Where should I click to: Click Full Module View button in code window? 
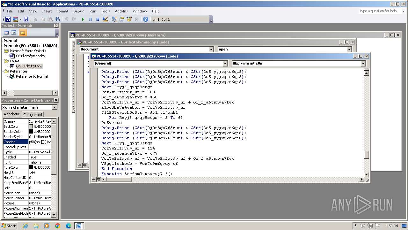[x=99, y=180]
